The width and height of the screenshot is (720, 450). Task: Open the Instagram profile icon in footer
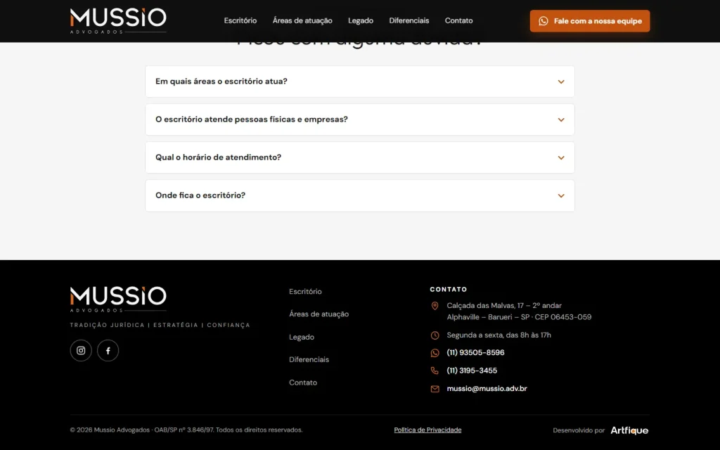coord(81,351)
